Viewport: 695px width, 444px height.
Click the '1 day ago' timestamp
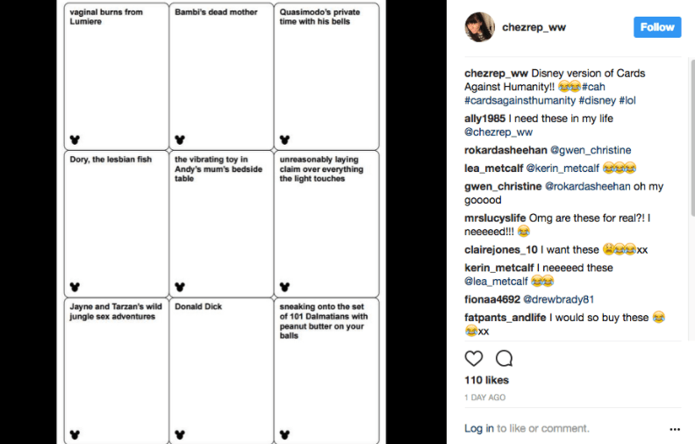484,397
